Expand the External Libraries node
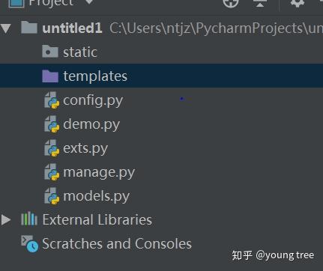This screenshot has width=323, height=271. pos(5,220)
